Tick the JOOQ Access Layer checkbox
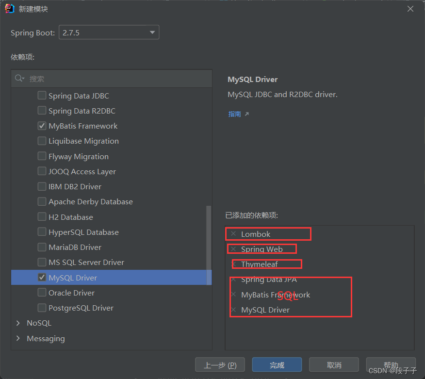425x379 pixels. pyautogui.click(x=42, y=171)
